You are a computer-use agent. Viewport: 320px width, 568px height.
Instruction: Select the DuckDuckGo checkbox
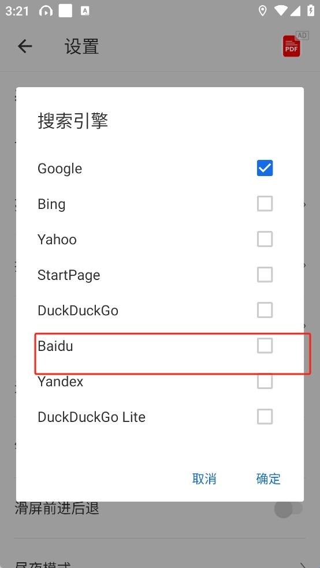[x=265, y=310]
